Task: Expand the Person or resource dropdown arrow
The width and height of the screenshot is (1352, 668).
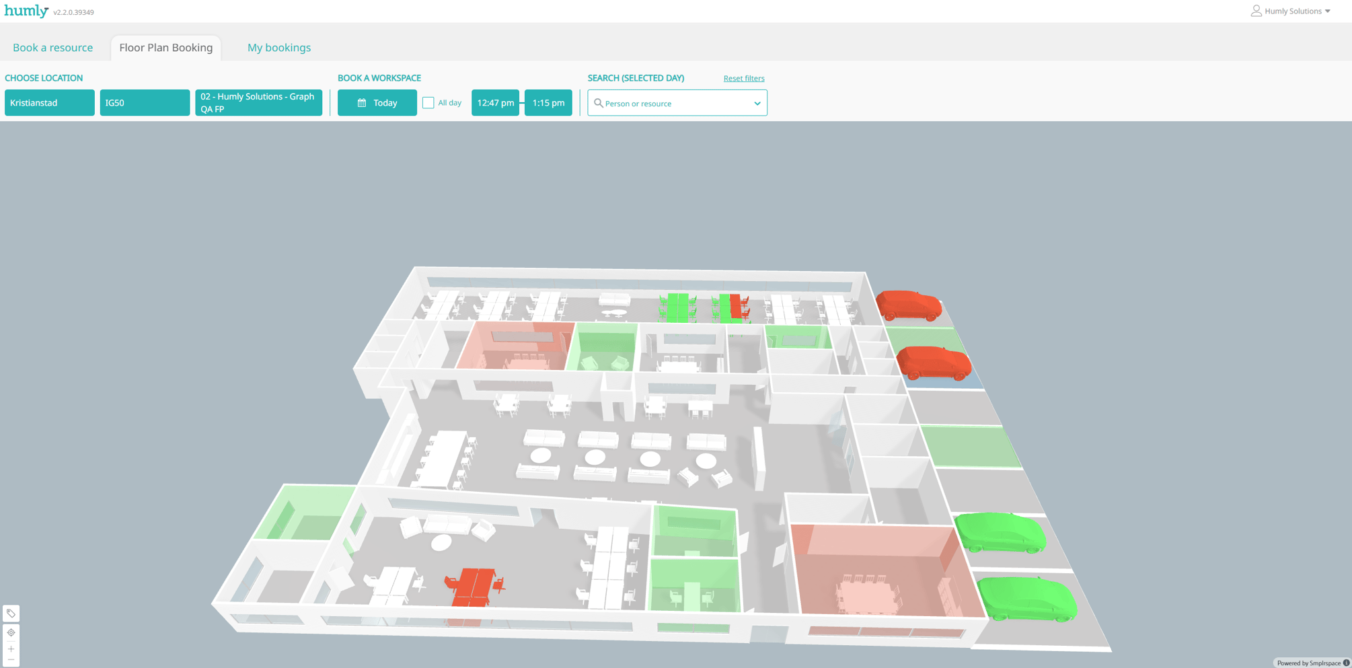Action: tap(757, 104)
